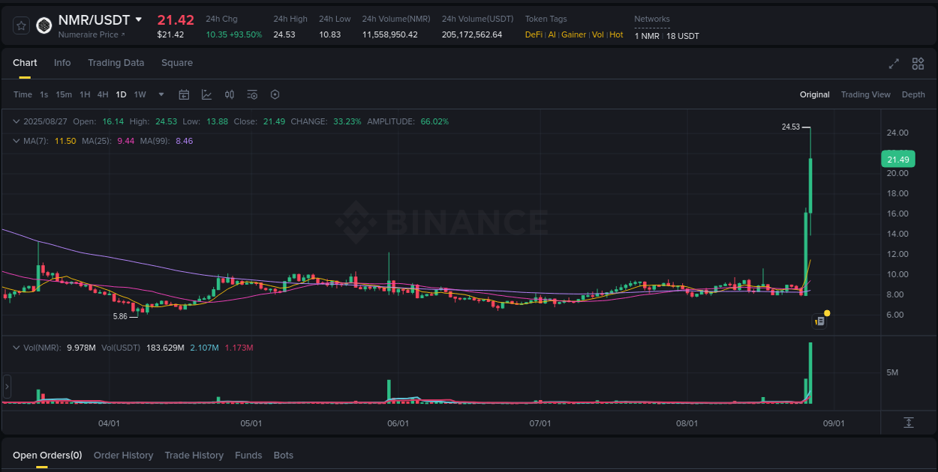The height and width of the screenshot is (472, 938).
Task: Select the 1D timeframe button
Action: click(x=121, y=94)
